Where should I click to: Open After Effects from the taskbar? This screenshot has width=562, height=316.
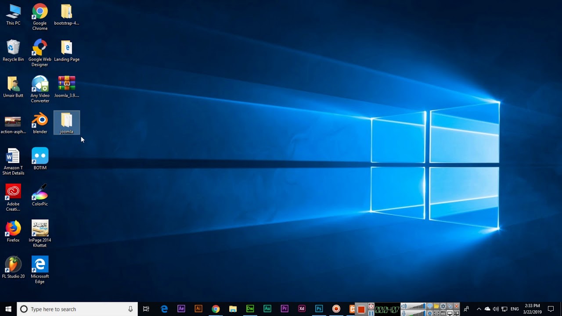181,309
